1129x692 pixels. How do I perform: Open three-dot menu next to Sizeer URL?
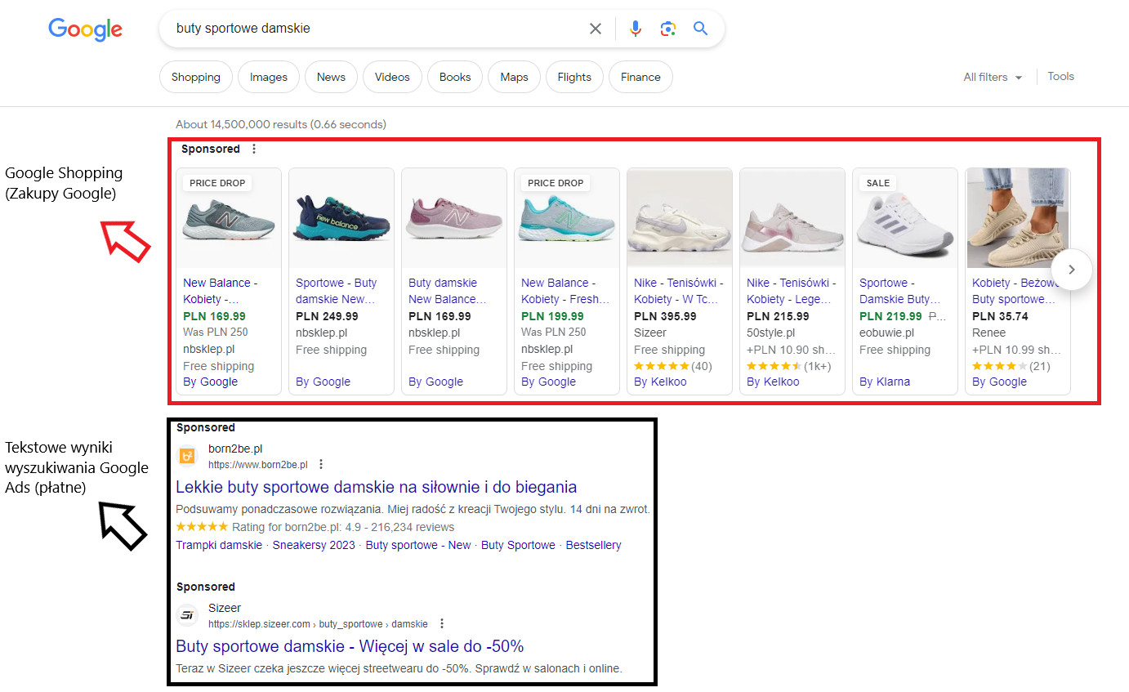pos(442,623)
